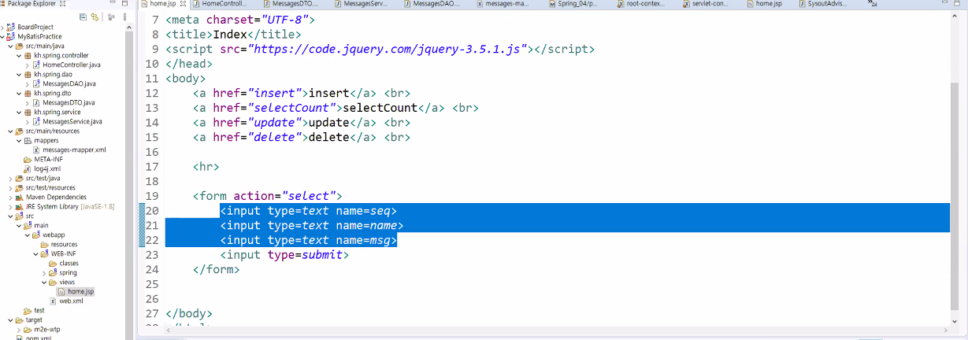The image size is (968, 340).
Task: Collapse the kh.spring.dao package
Action: coord(19,74)
